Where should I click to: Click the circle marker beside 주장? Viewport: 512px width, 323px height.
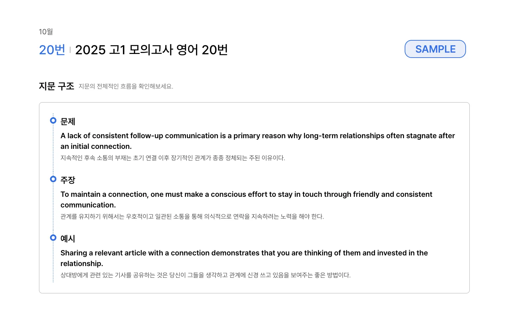53,179
